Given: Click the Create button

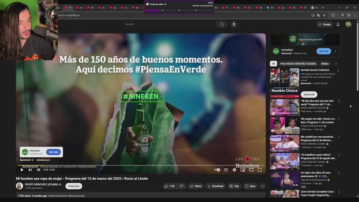Looking at the screenshot, I should [x=325, y=24].
